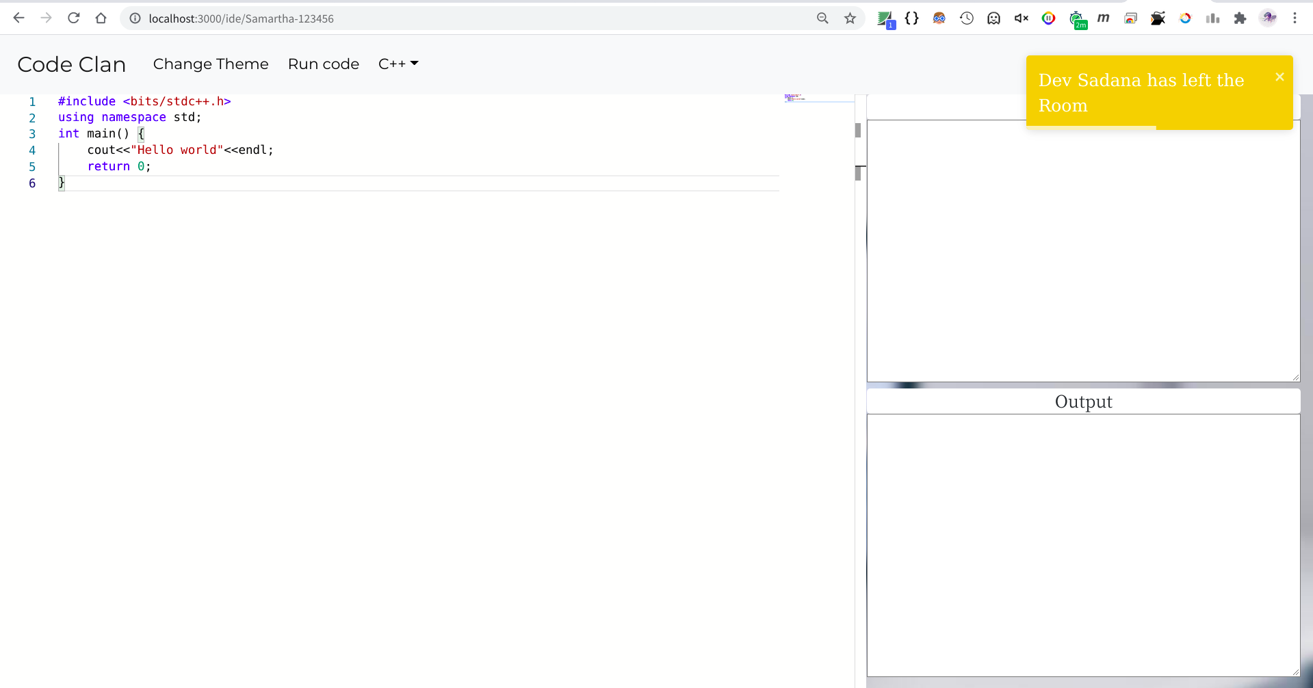
Task: Open the stopwatch extension showing 2m
Action: [1077, 19]
